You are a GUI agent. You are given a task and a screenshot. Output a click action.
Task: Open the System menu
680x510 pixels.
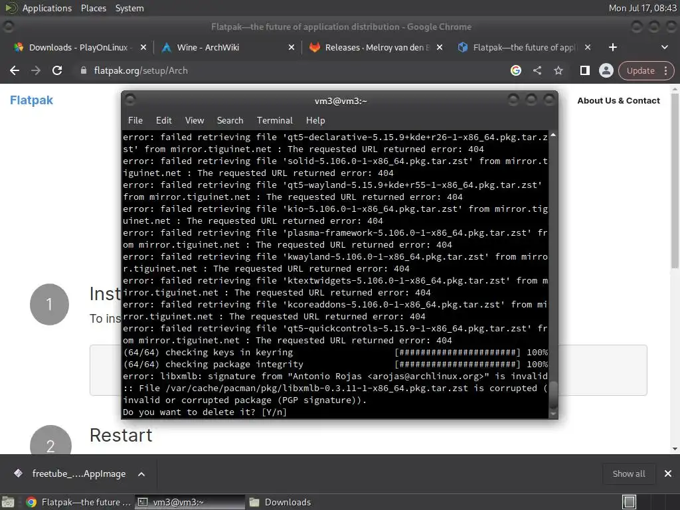(129, 8)
